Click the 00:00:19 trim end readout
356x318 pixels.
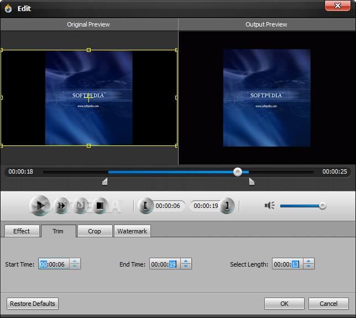coord(206,206)
